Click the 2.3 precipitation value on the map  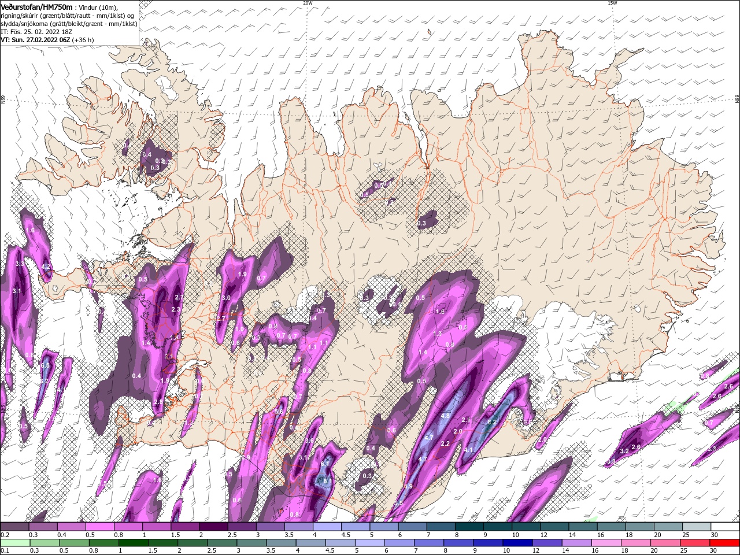[x=176, y=310]
